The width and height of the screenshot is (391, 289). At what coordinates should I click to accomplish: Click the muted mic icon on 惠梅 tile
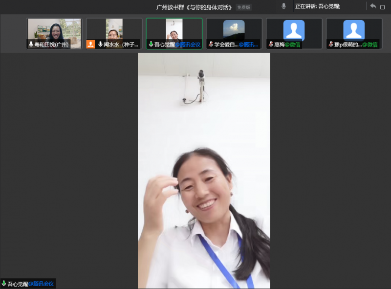coord(271,44)
